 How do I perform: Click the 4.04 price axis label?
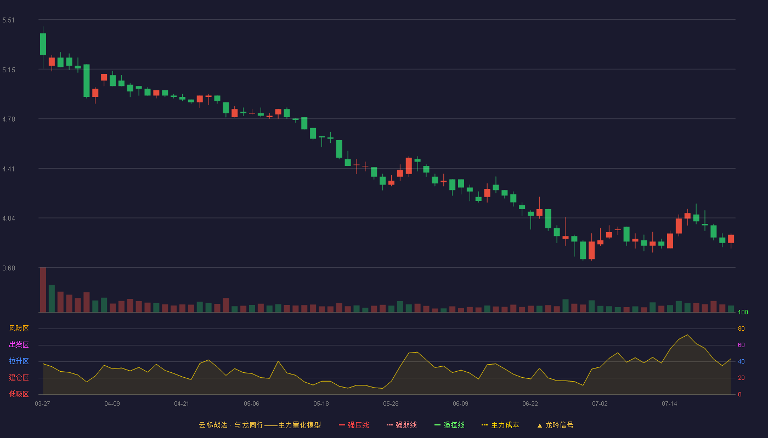click(9, 218)
